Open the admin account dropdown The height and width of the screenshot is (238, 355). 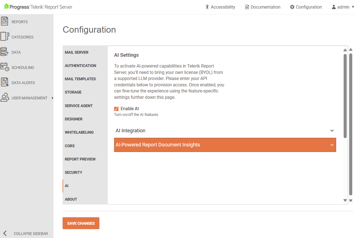(342, 7)
